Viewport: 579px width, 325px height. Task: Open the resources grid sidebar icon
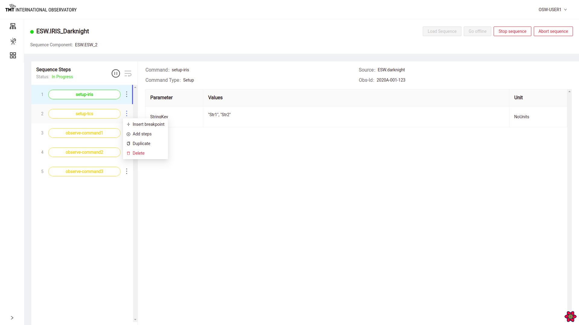pos(13,55)
